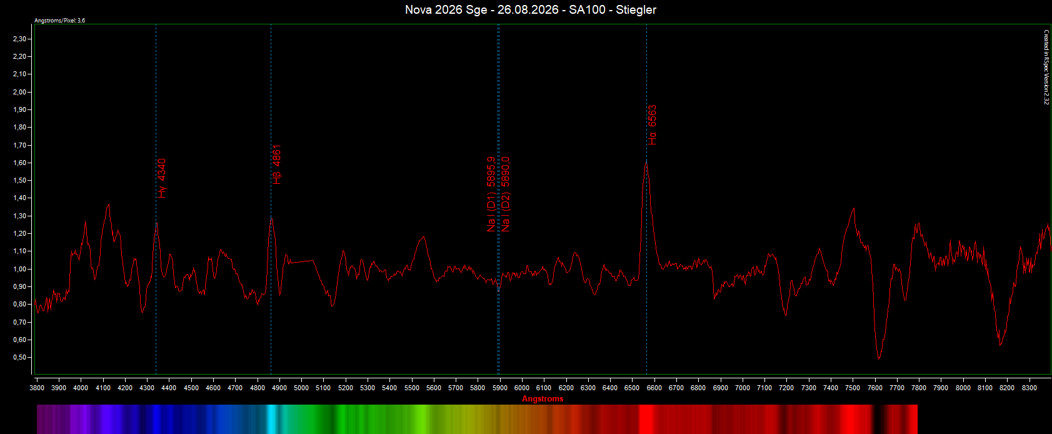Click the cyan Hβ band in color strip
The width and height of the screenshot is (1052, 434).
click(272, 419)
